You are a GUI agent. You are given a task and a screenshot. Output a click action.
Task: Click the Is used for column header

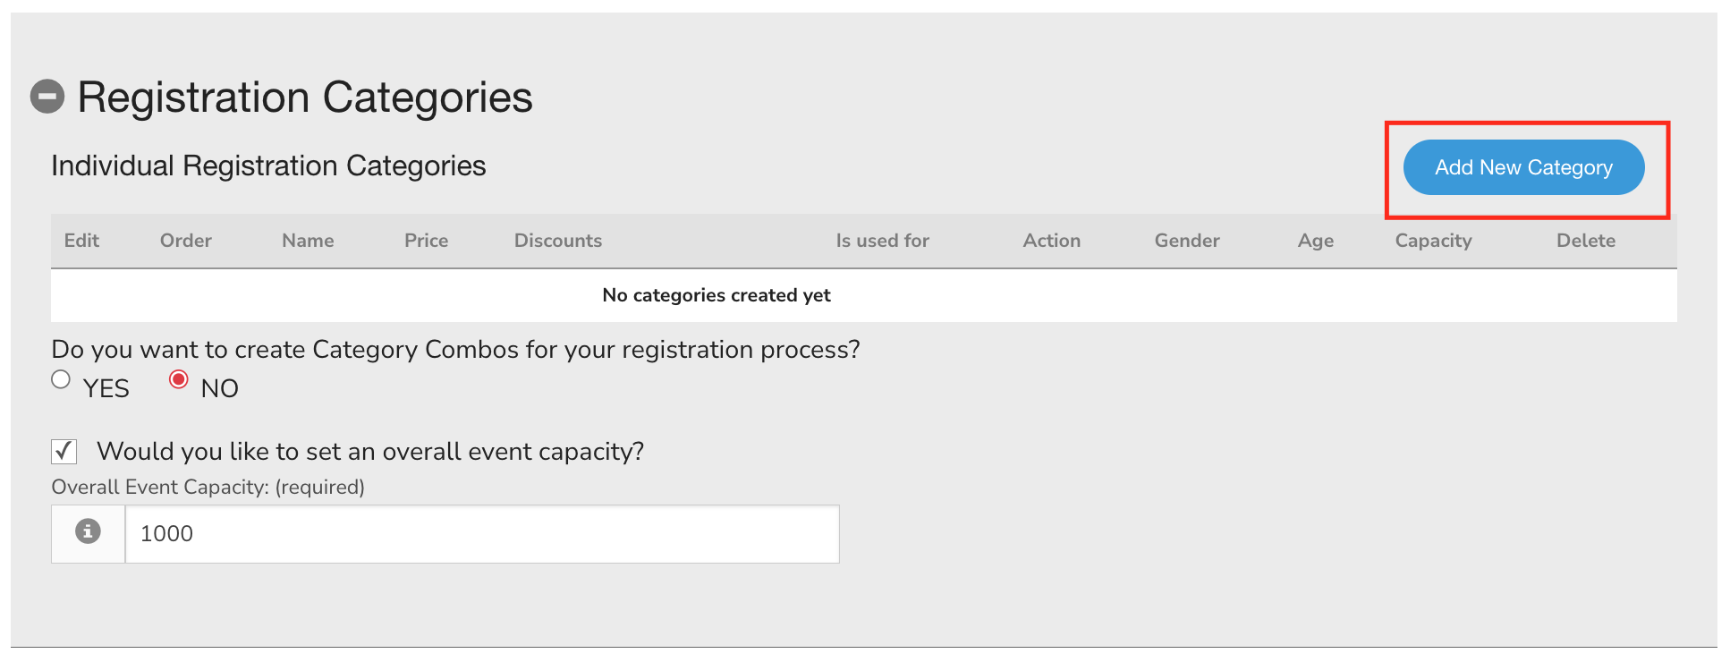[x=882, y=241]
